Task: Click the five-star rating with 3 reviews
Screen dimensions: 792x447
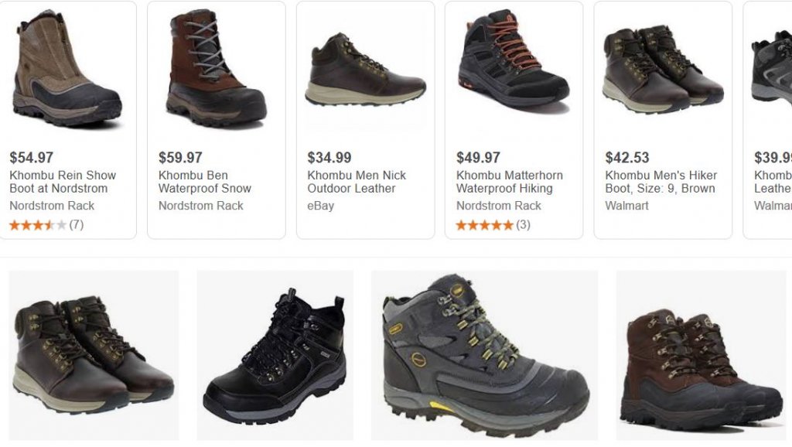Action: click(493, 225)
